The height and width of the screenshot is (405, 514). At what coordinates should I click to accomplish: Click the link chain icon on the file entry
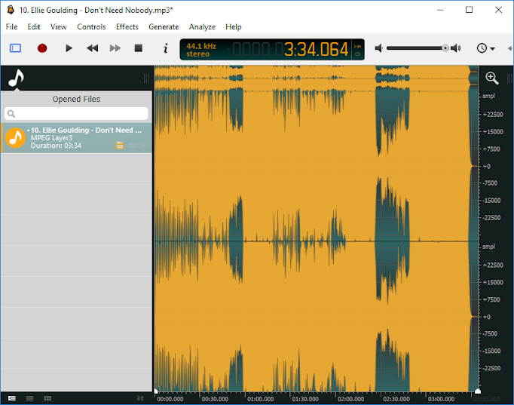[133, 146]
